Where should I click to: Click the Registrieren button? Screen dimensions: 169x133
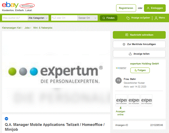(x=126, y=8)
